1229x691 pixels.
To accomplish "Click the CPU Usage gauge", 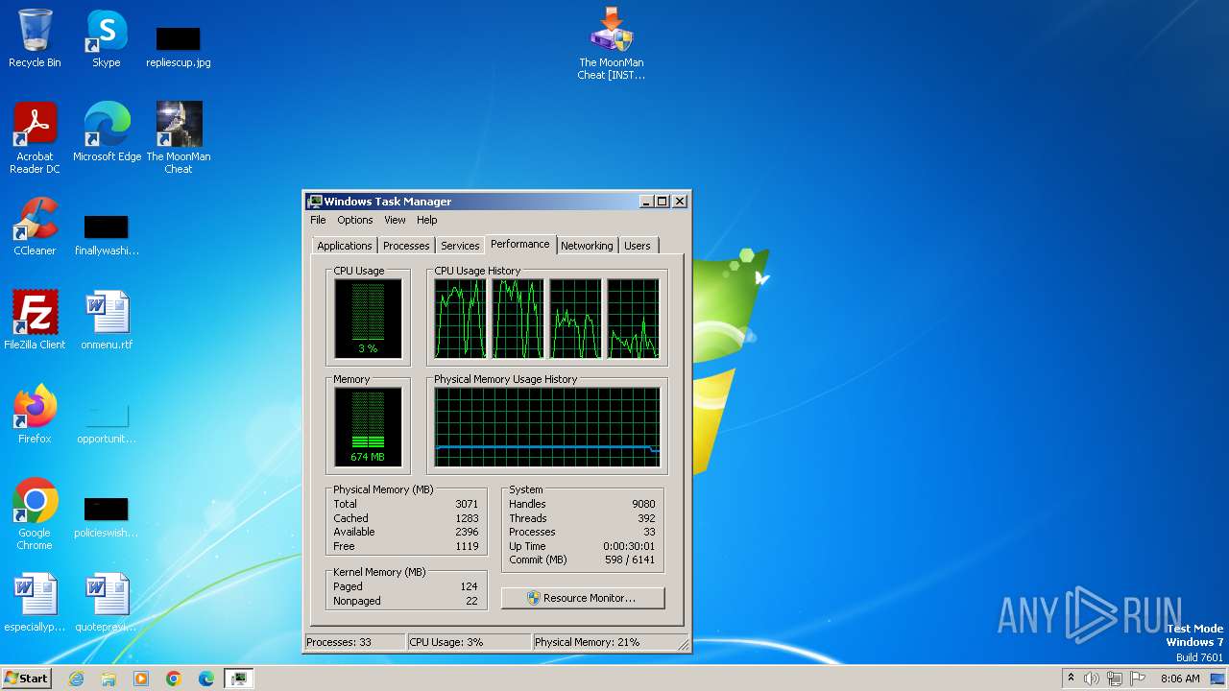I will 368,319.
